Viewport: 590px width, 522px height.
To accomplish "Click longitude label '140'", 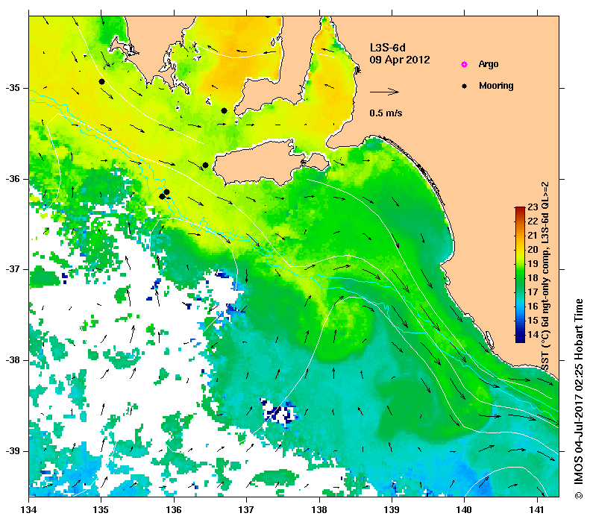I will pos(465,510).
